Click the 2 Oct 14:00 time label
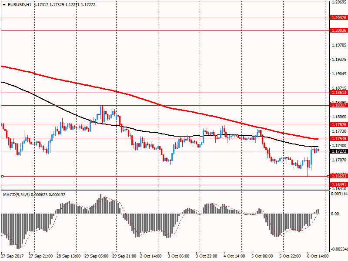 coord(151,256)
